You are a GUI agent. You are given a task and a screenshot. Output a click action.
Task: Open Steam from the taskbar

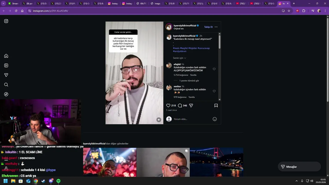pyautogui.click(x=43, y=181)
